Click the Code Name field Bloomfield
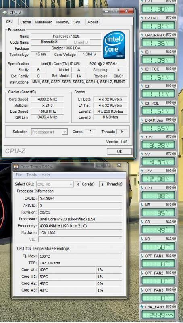This screenshot has width=183, height=323. (x=49, y=42)
